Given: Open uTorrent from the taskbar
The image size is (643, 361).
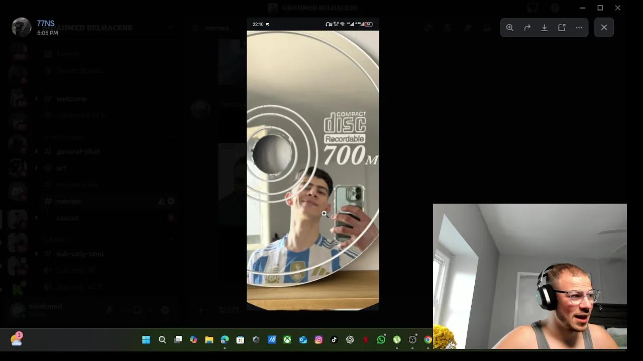Looking at the screenshot, I should tap(397, 340).
